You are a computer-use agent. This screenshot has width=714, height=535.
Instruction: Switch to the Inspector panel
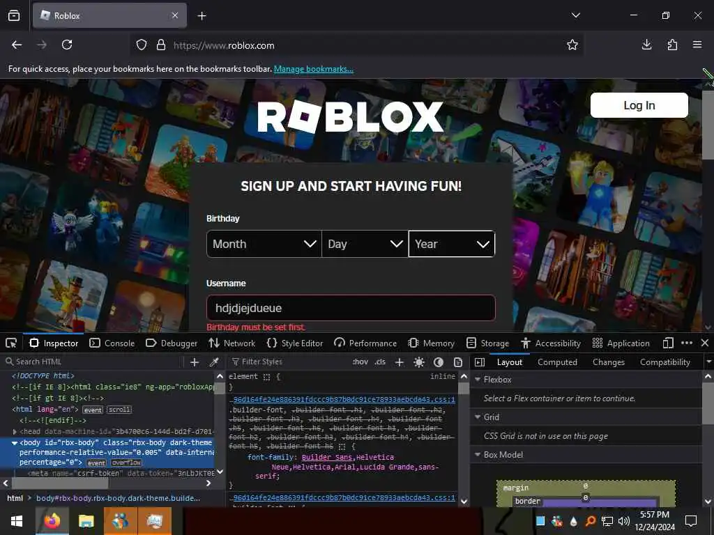point(54,343)
